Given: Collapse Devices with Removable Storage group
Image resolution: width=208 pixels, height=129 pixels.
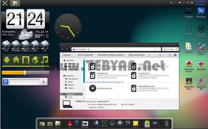Looking at the screenshot, I should click(x=88, y=82).
